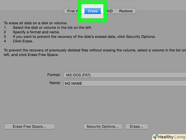186x140 pixels.
Task: Click the step 3 Security Options instruction text
Action: tap(84, 37)
